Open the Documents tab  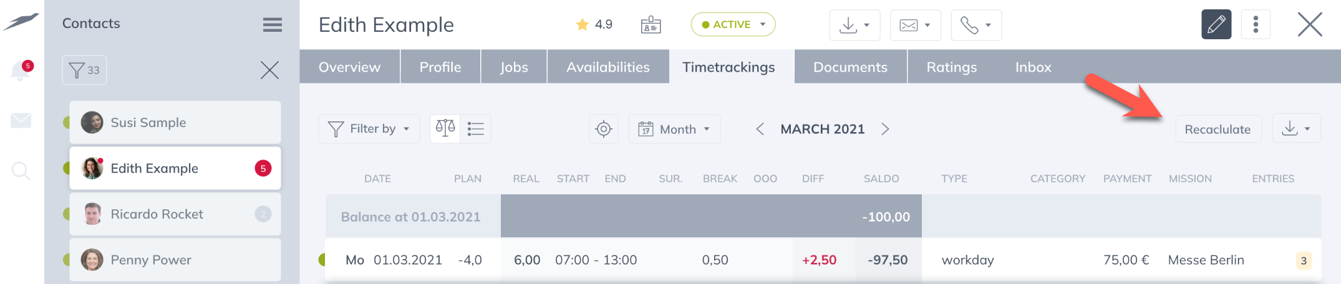pyautogui.click(x=850, y=67)
